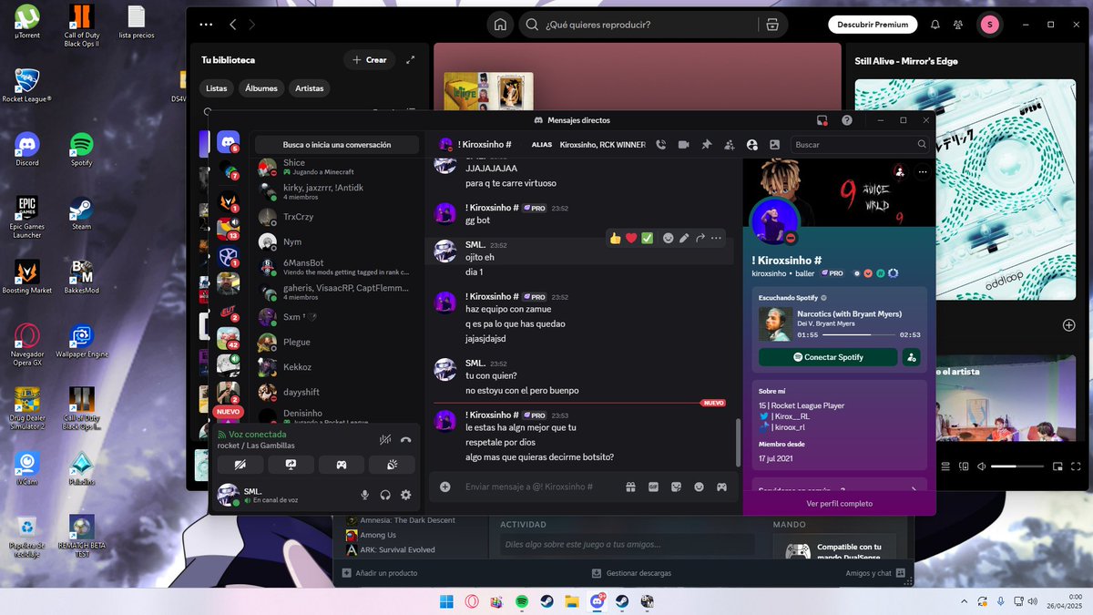Start an activity in voice panel
Screen dimensions: 1093x615
(x=342, y=465)
